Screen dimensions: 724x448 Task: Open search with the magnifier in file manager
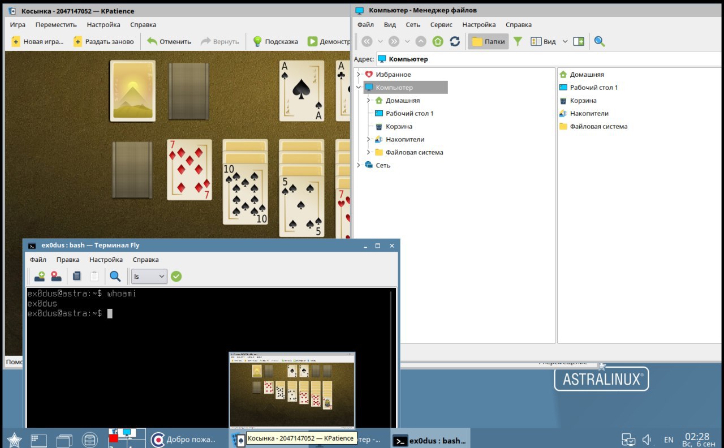tap(600, 41)
